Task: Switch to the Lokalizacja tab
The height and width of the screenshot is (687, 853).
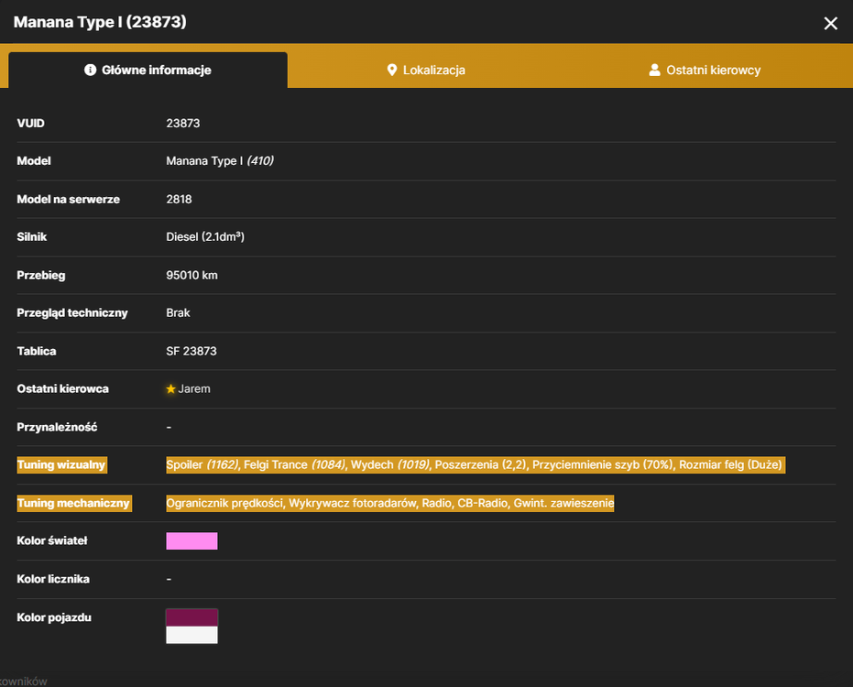Action: tap(426, 71)
